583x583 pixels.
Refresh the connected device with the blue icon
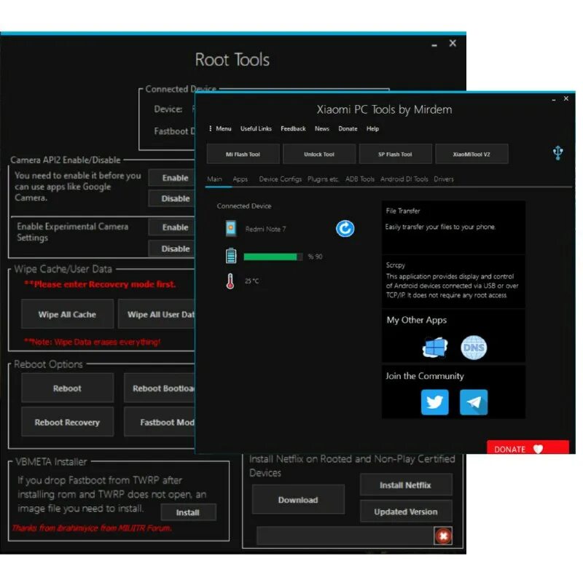pyautogui.click(x=345, y=228)
